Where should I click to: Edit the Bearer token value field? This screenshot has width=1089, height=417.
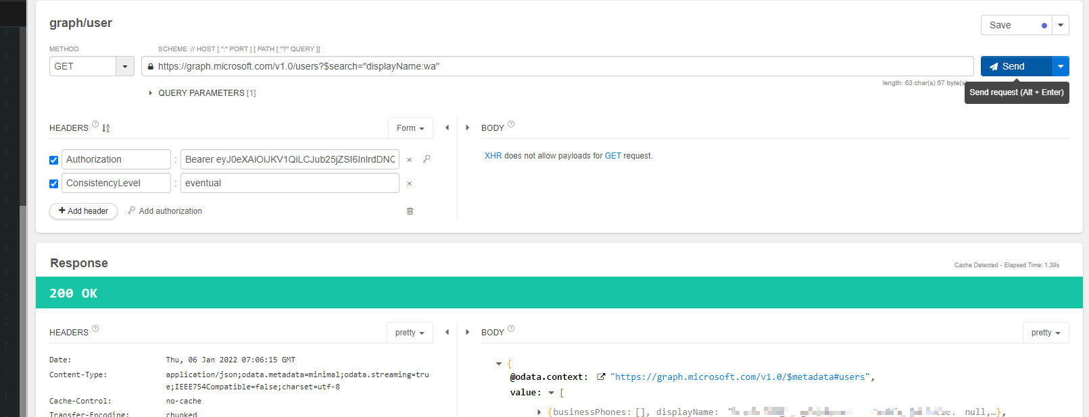[290, 159]
